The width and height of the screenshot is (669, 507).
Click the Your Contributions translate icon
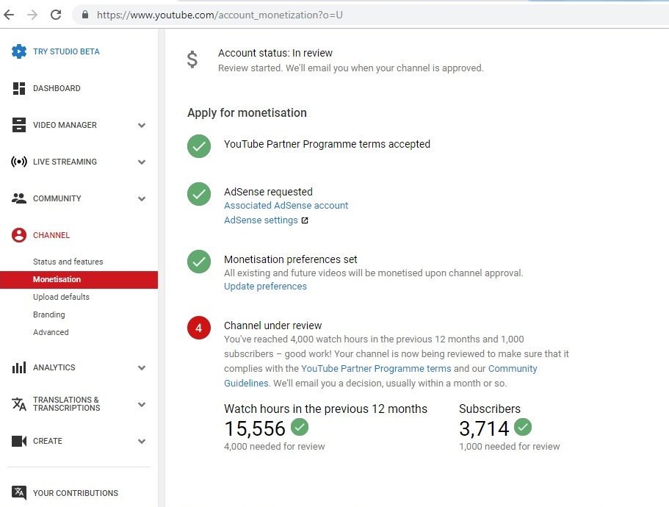(x=19, y=493)
